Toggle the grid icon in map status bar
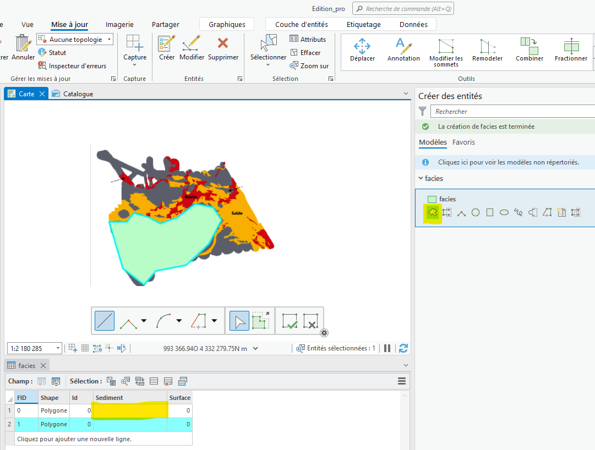The width and height of the screenshot is (595, 450). pos(85,348)
